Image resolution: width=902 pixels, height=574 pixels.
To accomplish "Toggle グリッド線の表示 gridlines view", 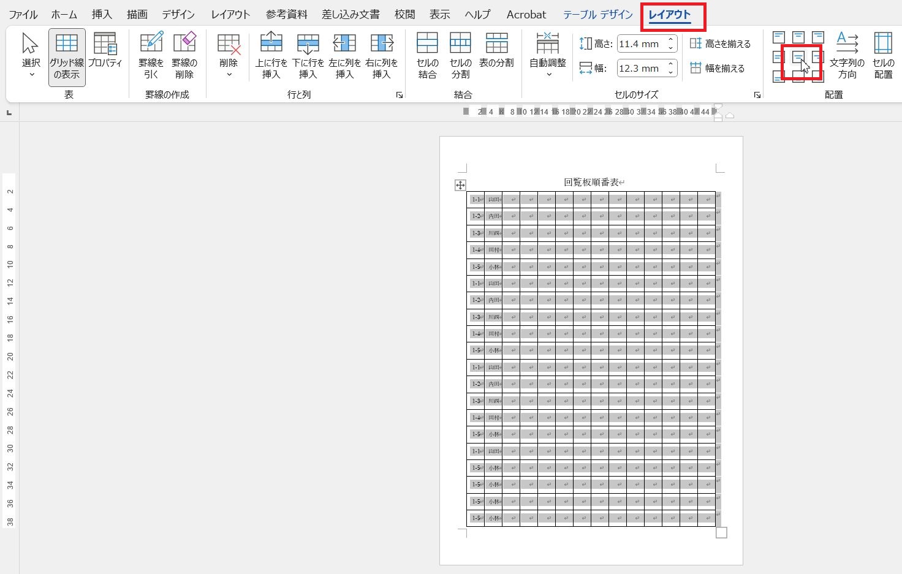I will click(x=67, y=56).
